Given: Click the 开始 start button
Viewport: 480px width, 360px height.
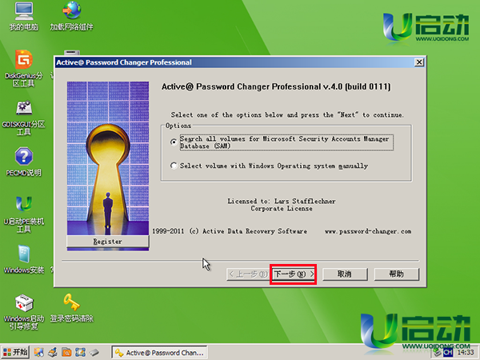Looking at the screenshot, I should 15,352.
